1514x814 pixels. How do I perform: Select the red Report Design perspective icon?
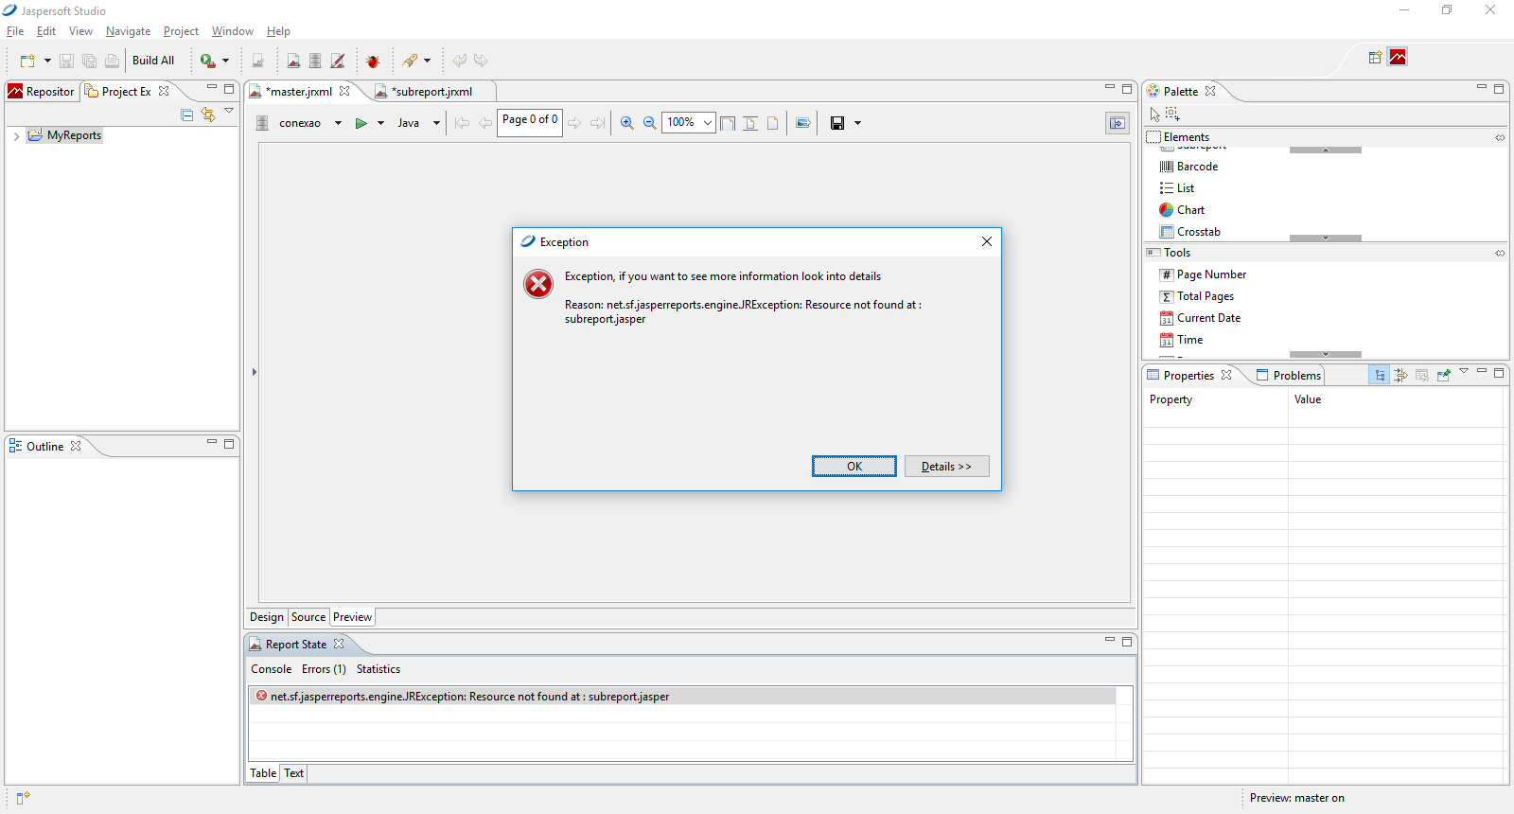(x=1398, y=57)
